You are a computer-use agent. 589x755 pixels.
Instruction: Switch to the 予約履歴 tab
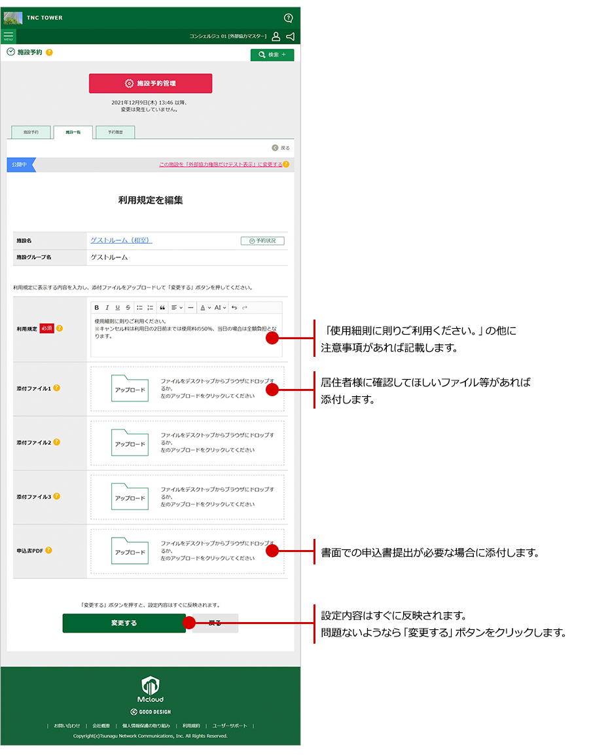pyautogui.click(x=115, y=132)
